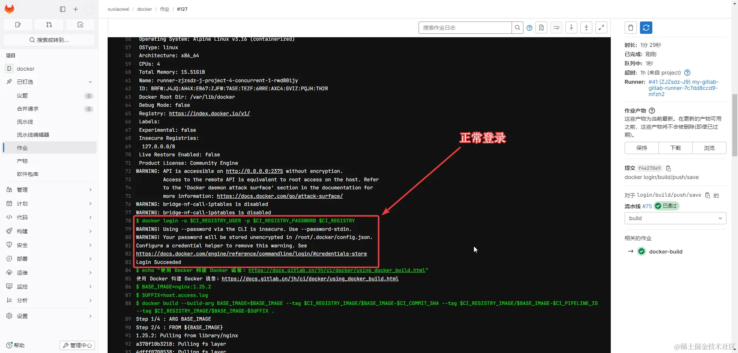
Task: Collapse the 已钉选 pinned section
Action: (x=90, y=82)
